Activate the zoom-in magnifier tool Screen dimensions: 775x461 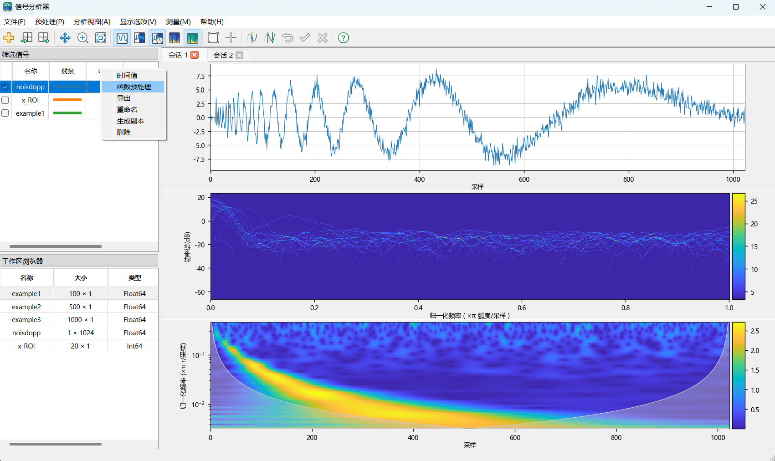click(83, 38)
